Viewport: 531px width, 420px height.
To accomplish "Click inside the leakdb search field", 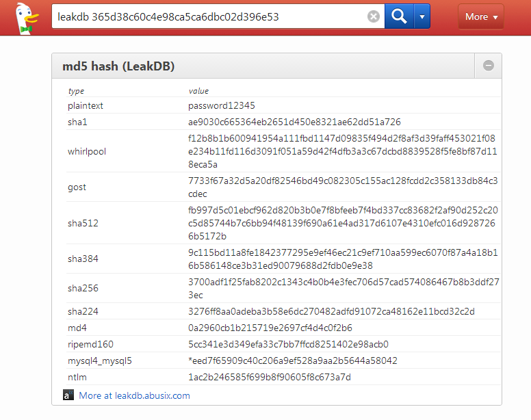I will click(x=210, y=16).
